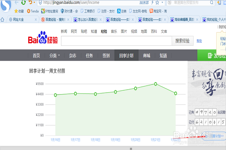The width and height of the screenshot is (226, 150).
Task: Click the Baidu 经验 logo
Action: tap(43, 37)
